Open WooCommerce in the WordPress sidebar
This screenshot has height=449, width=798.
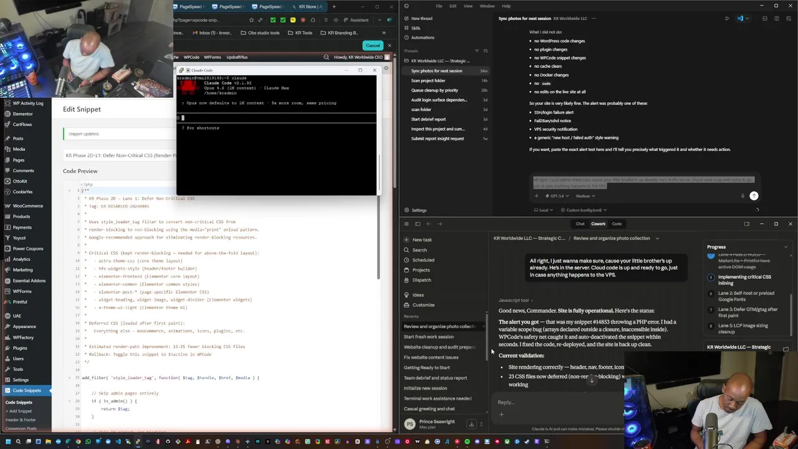[x=28, y=206]
